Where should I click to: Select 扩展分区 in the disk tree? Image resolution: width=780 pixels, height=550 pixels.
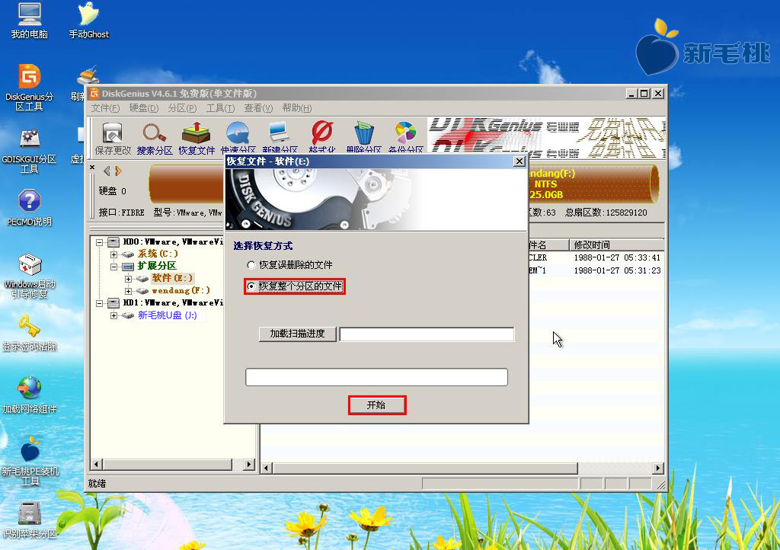(x=157, y=266)
